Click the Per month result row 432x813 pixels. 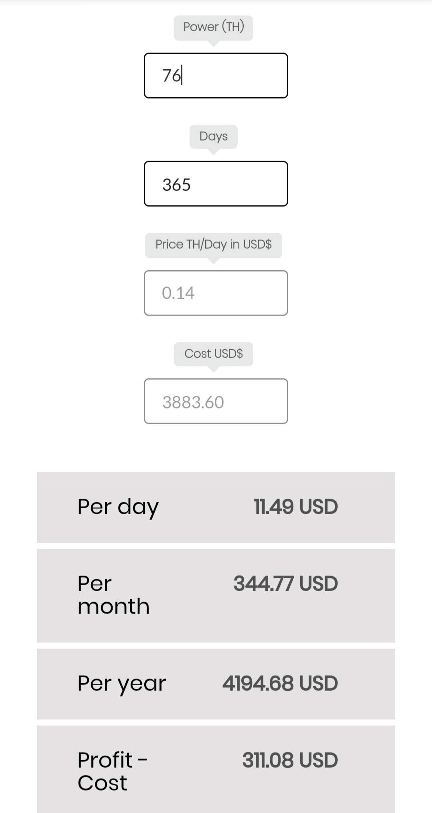click(216, 595)
